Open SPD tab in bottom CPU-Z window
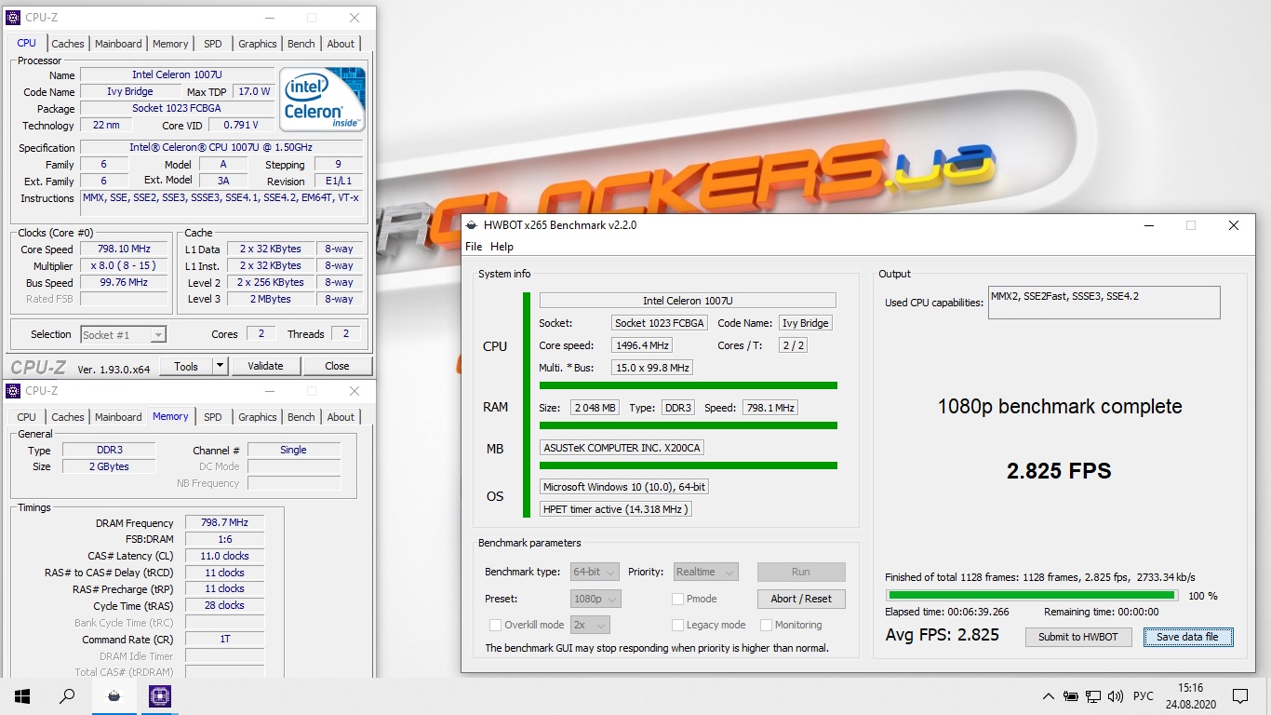Image resolution: width=1271 pixels, height=715 pixels. pos(213,417)
